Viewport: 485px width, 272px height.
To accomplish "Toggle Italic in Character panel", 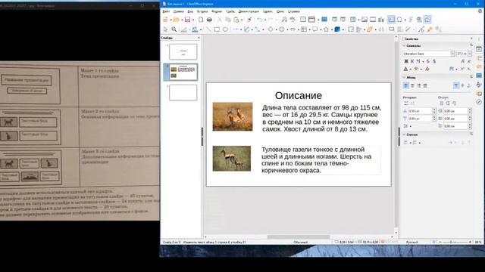I will 412,61.
